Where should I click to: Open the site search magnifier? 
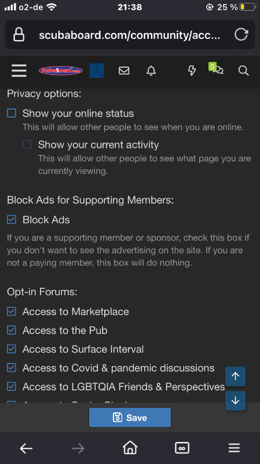point(243,70)
